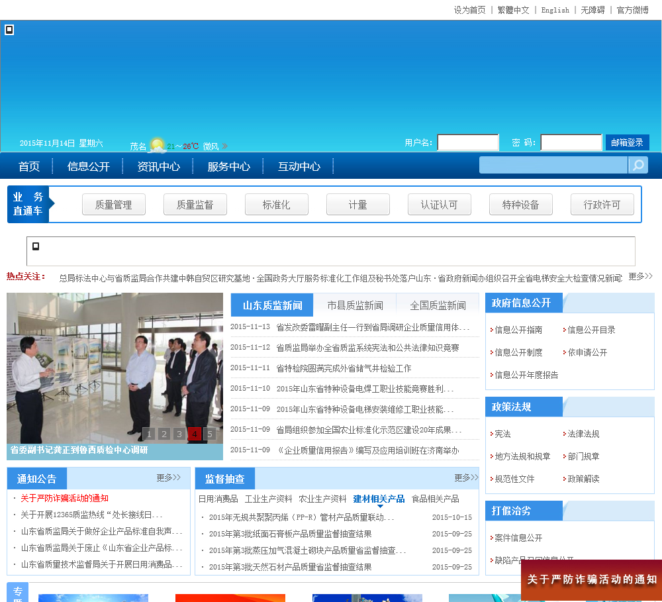Open 宪法 under 政策法规
662x602 pixels.
[502, 434]
